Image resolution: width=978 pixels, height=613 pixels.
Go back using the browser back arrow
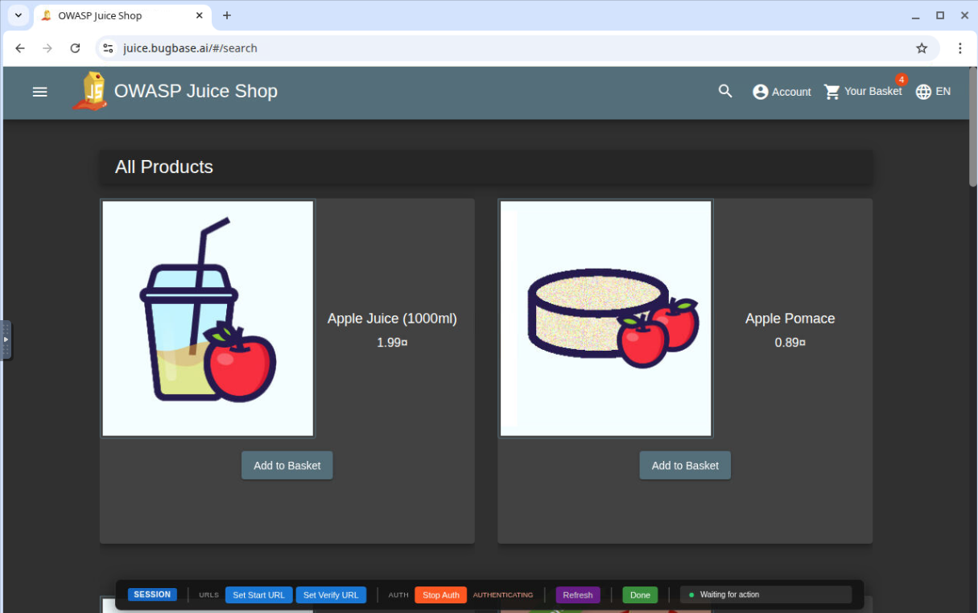coord(20,48)
